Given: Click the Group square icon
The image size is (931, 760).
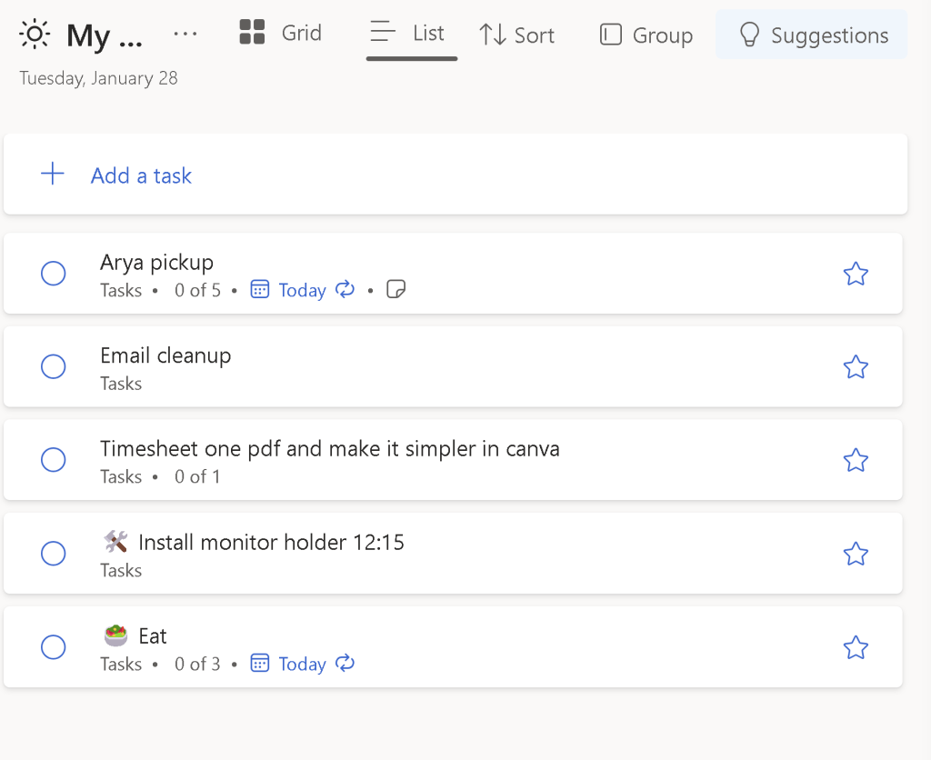Looking at the screenshot, I should point(610,35).
